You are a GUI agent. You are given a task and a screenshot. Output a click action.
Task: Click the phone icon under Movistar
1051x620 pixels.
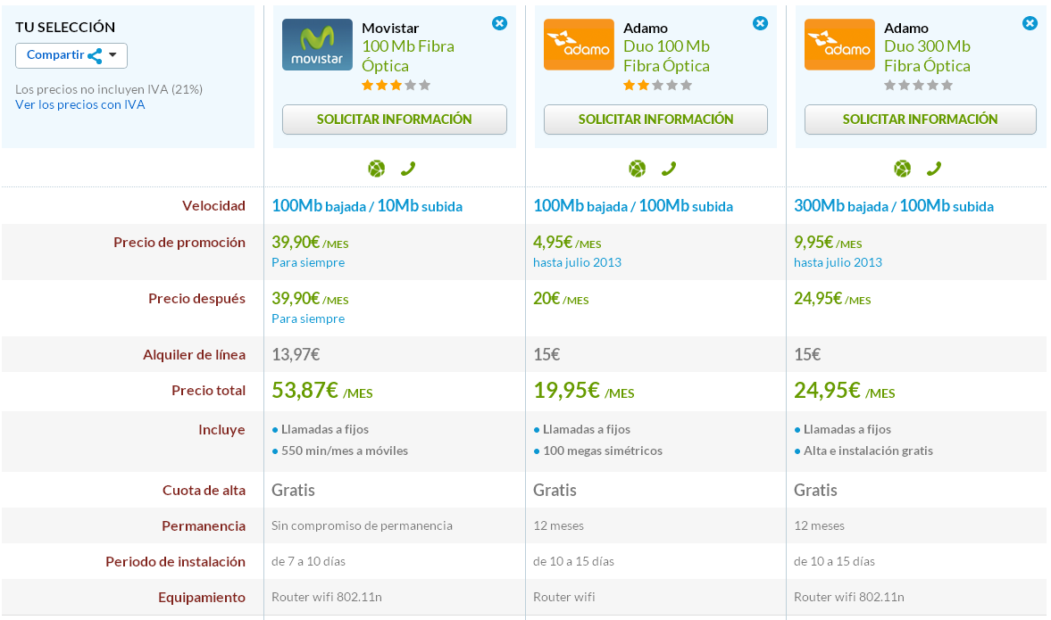click(x=407, y=169)
